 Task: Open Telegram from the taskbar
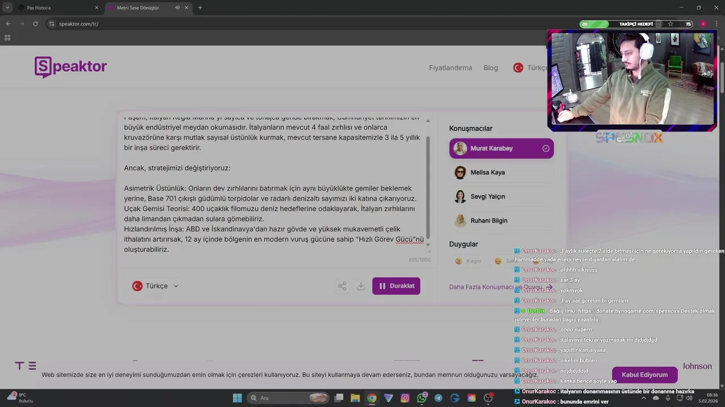438,398
